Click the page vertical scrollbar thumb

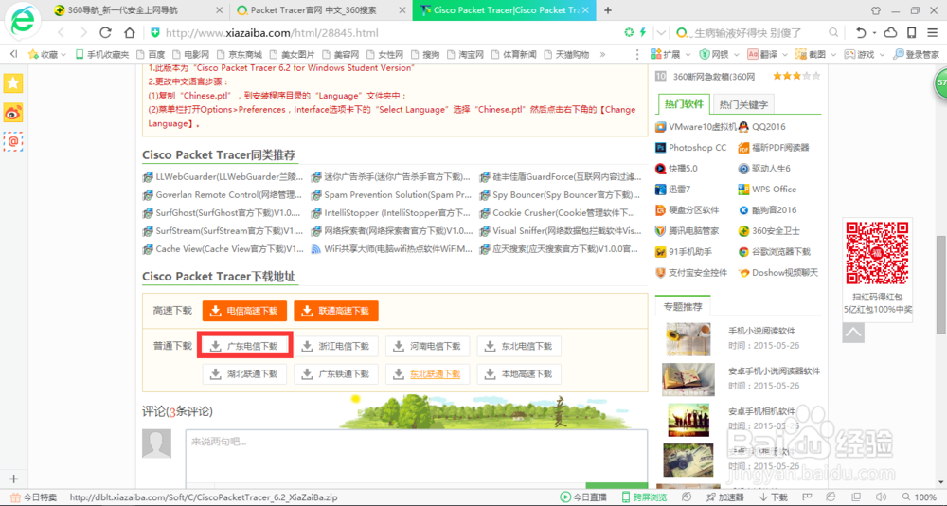[941, 284]
